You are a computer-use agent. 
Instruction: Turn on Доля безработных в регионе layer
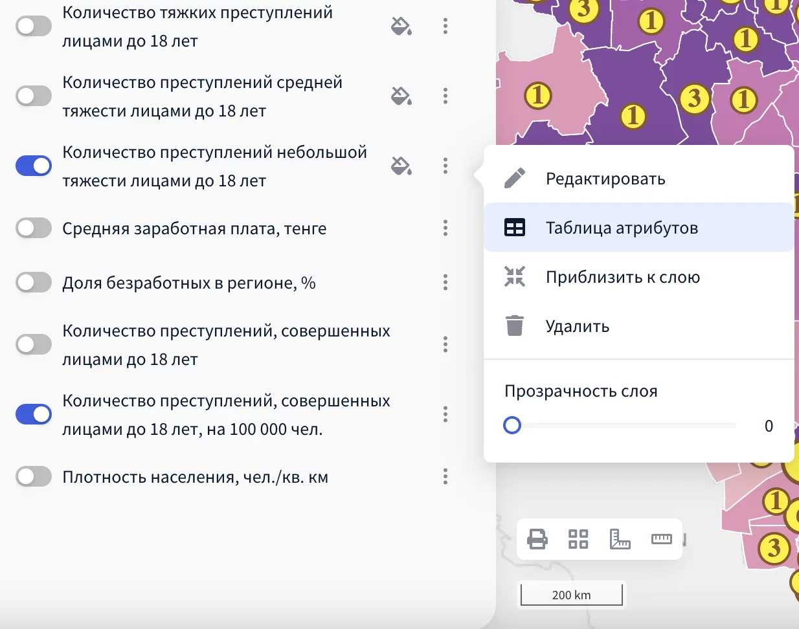34,283
